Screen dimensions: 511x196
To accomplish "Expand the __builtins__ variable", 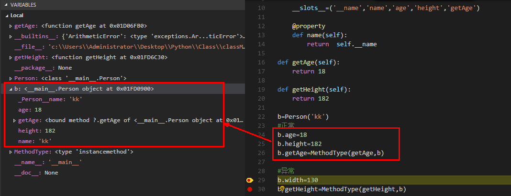I will (x=11, y=36).
